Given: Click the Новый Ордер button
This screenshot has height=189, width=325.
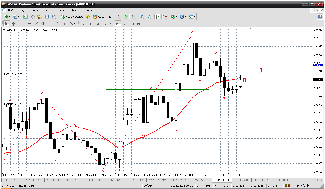Looking at the screenshot, I should [x=72, y=17].
